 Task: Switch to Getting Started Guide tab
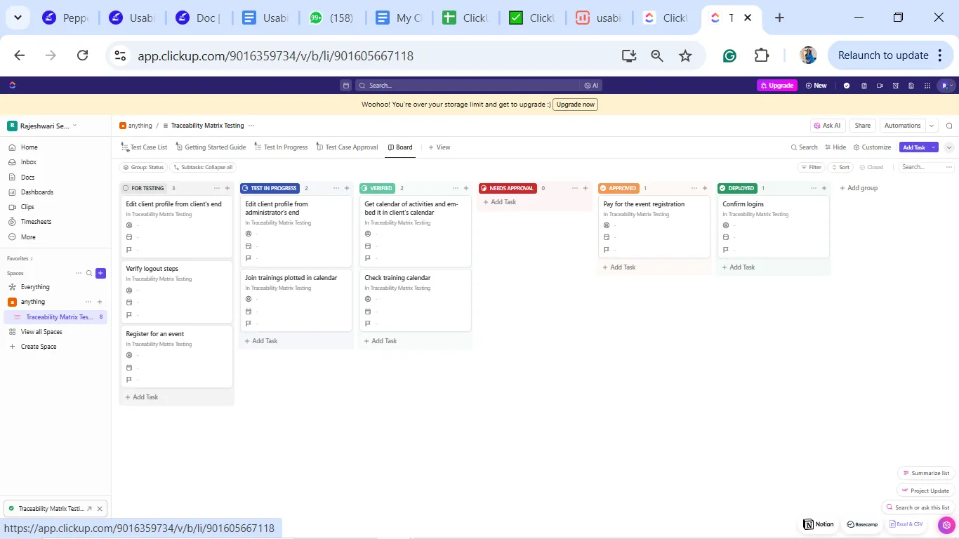pyautogui.click(x=211, y=147)
